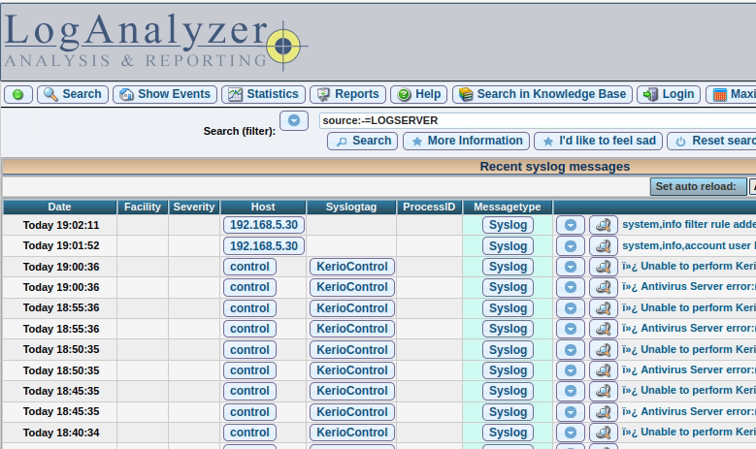Image resolution: width=756 pixels, height=449 pixels.
Task: Click the details magnifier icon in the 19:01:52 row
Action: pyautogui.click(x=604, y=246)
